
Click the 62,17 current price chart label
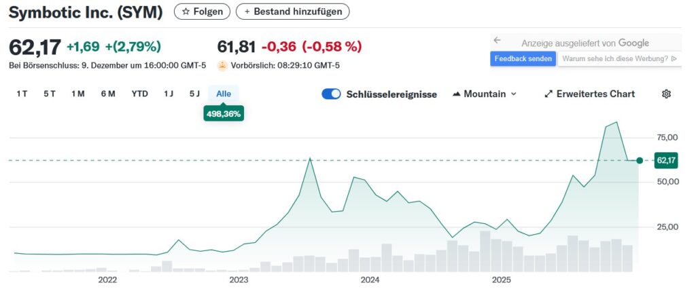click(666, 160)
